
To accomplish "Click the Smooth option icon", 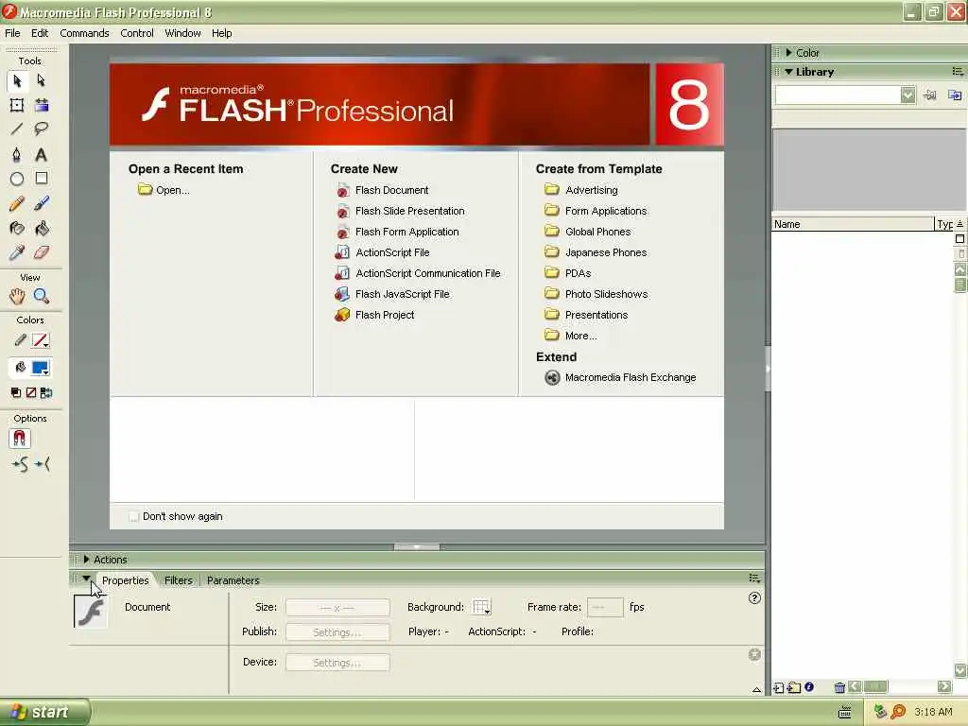I will coord(20,464).
